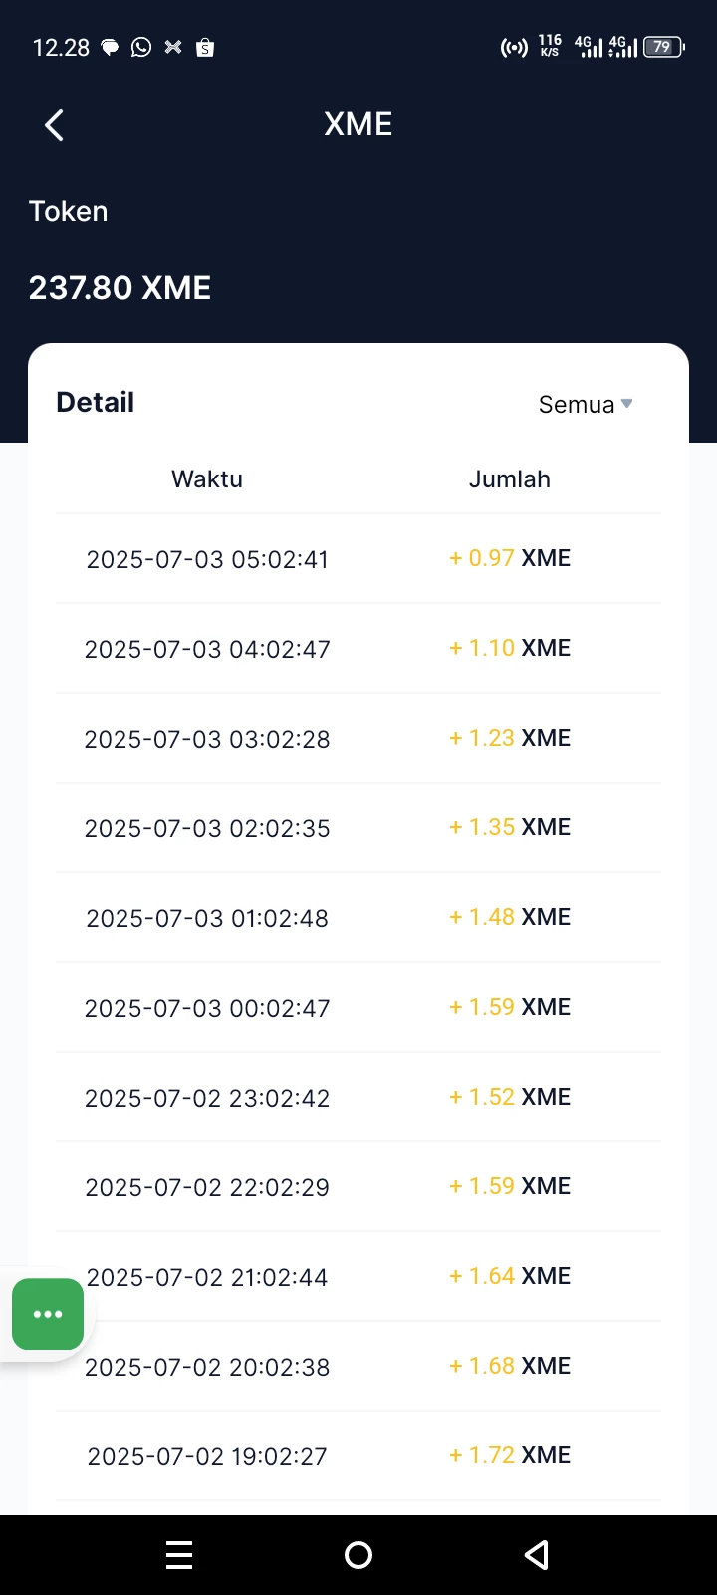717x1595 pixels.
Task: Select the +1.52 XME transaction amount
Action: tap(510, 1097)
